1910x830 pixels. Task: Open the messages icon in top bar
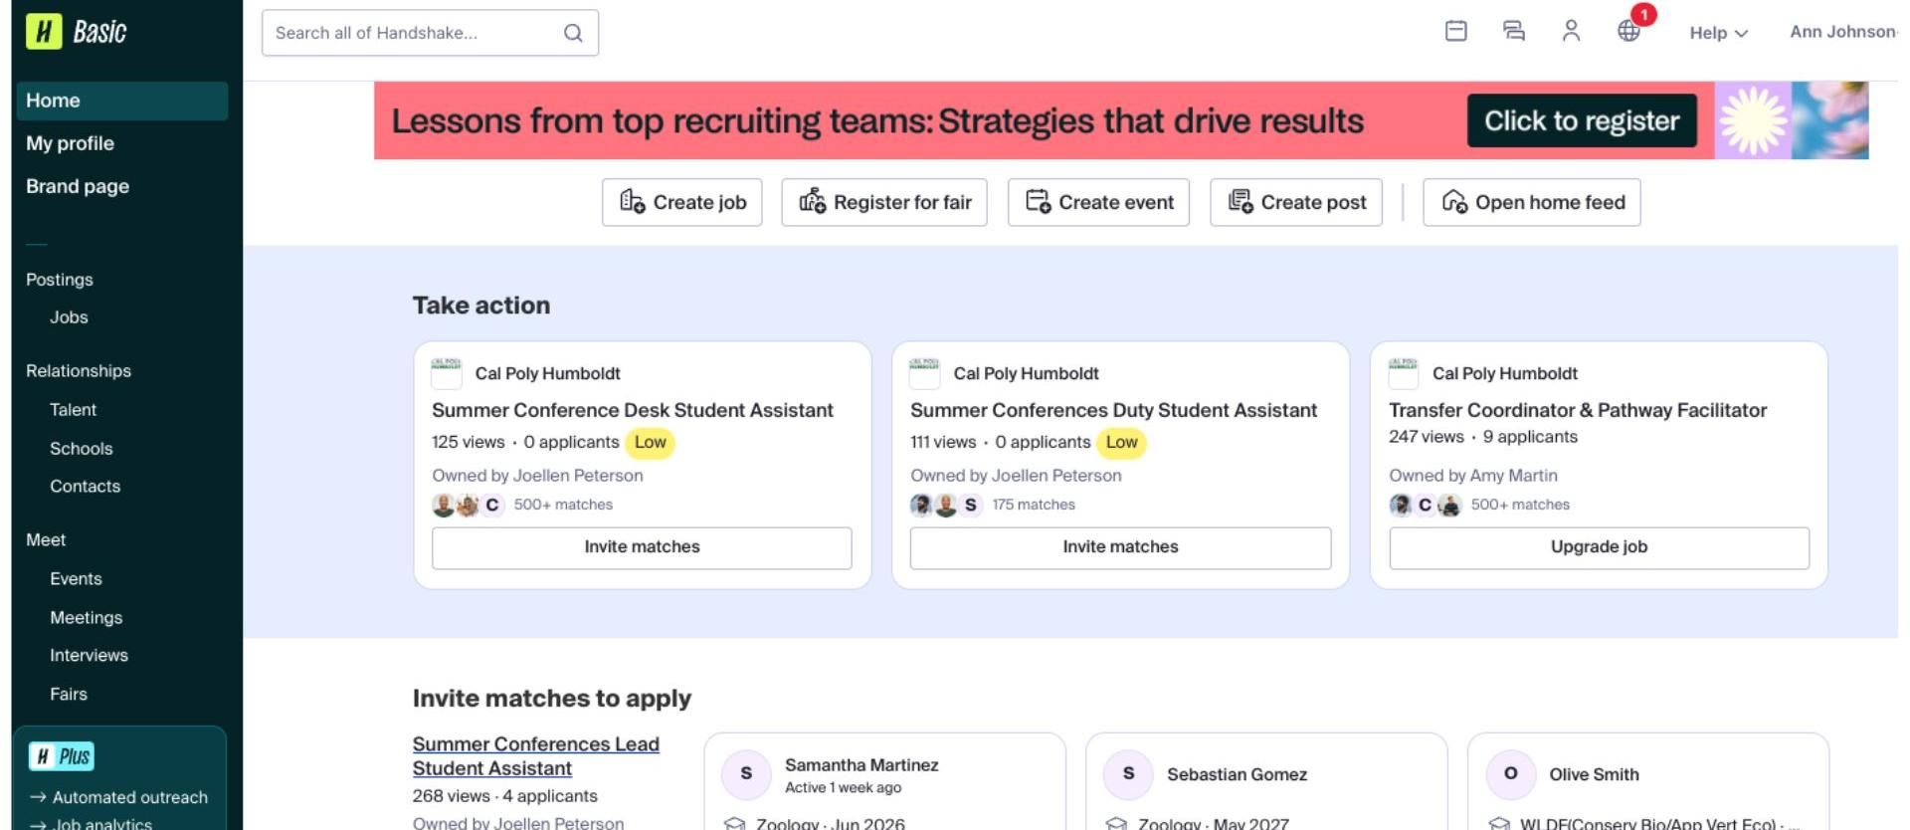pyautogui.click(x=1513, y=31)
